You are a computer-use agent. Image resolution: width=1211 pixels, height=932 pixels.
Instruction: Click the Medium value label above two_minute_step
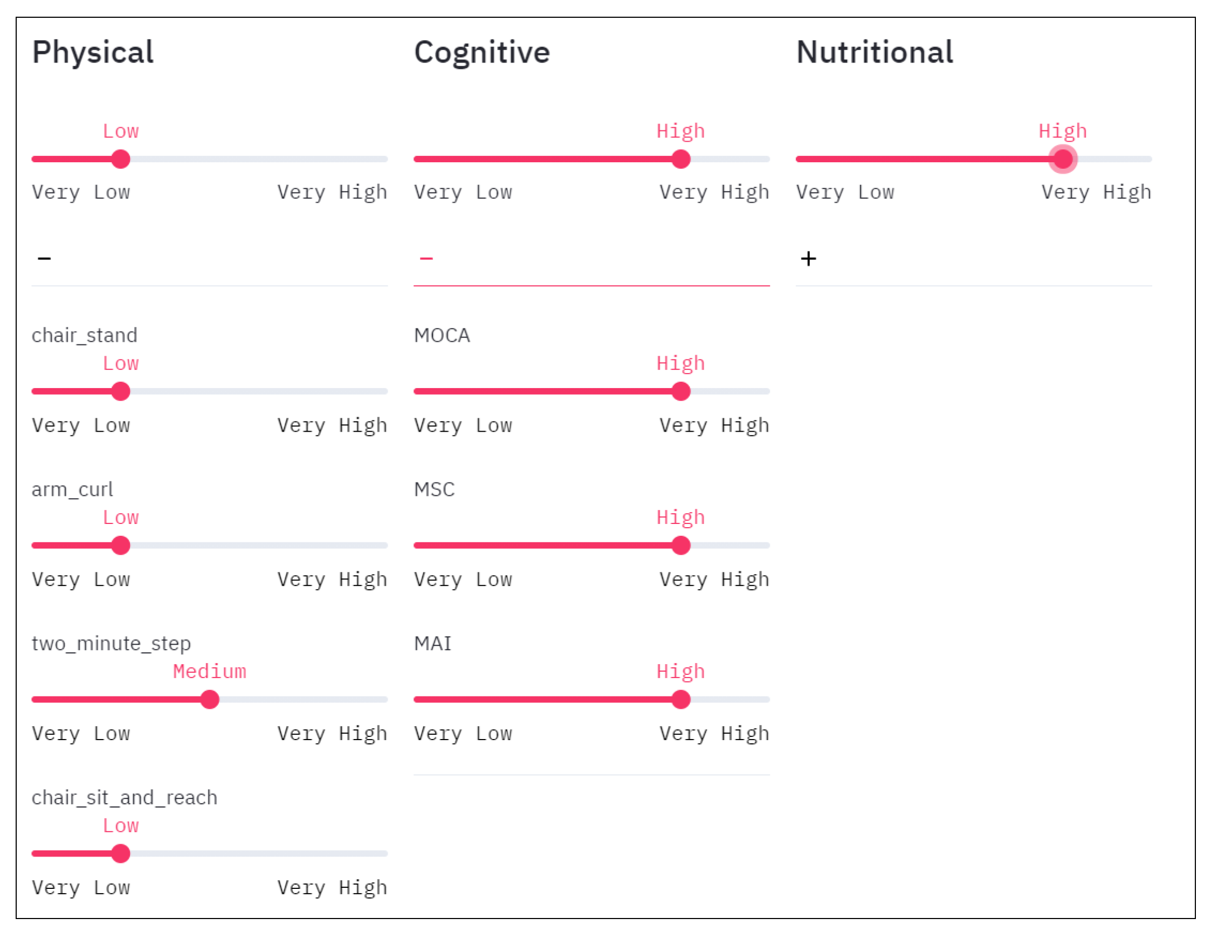(210, 672)
